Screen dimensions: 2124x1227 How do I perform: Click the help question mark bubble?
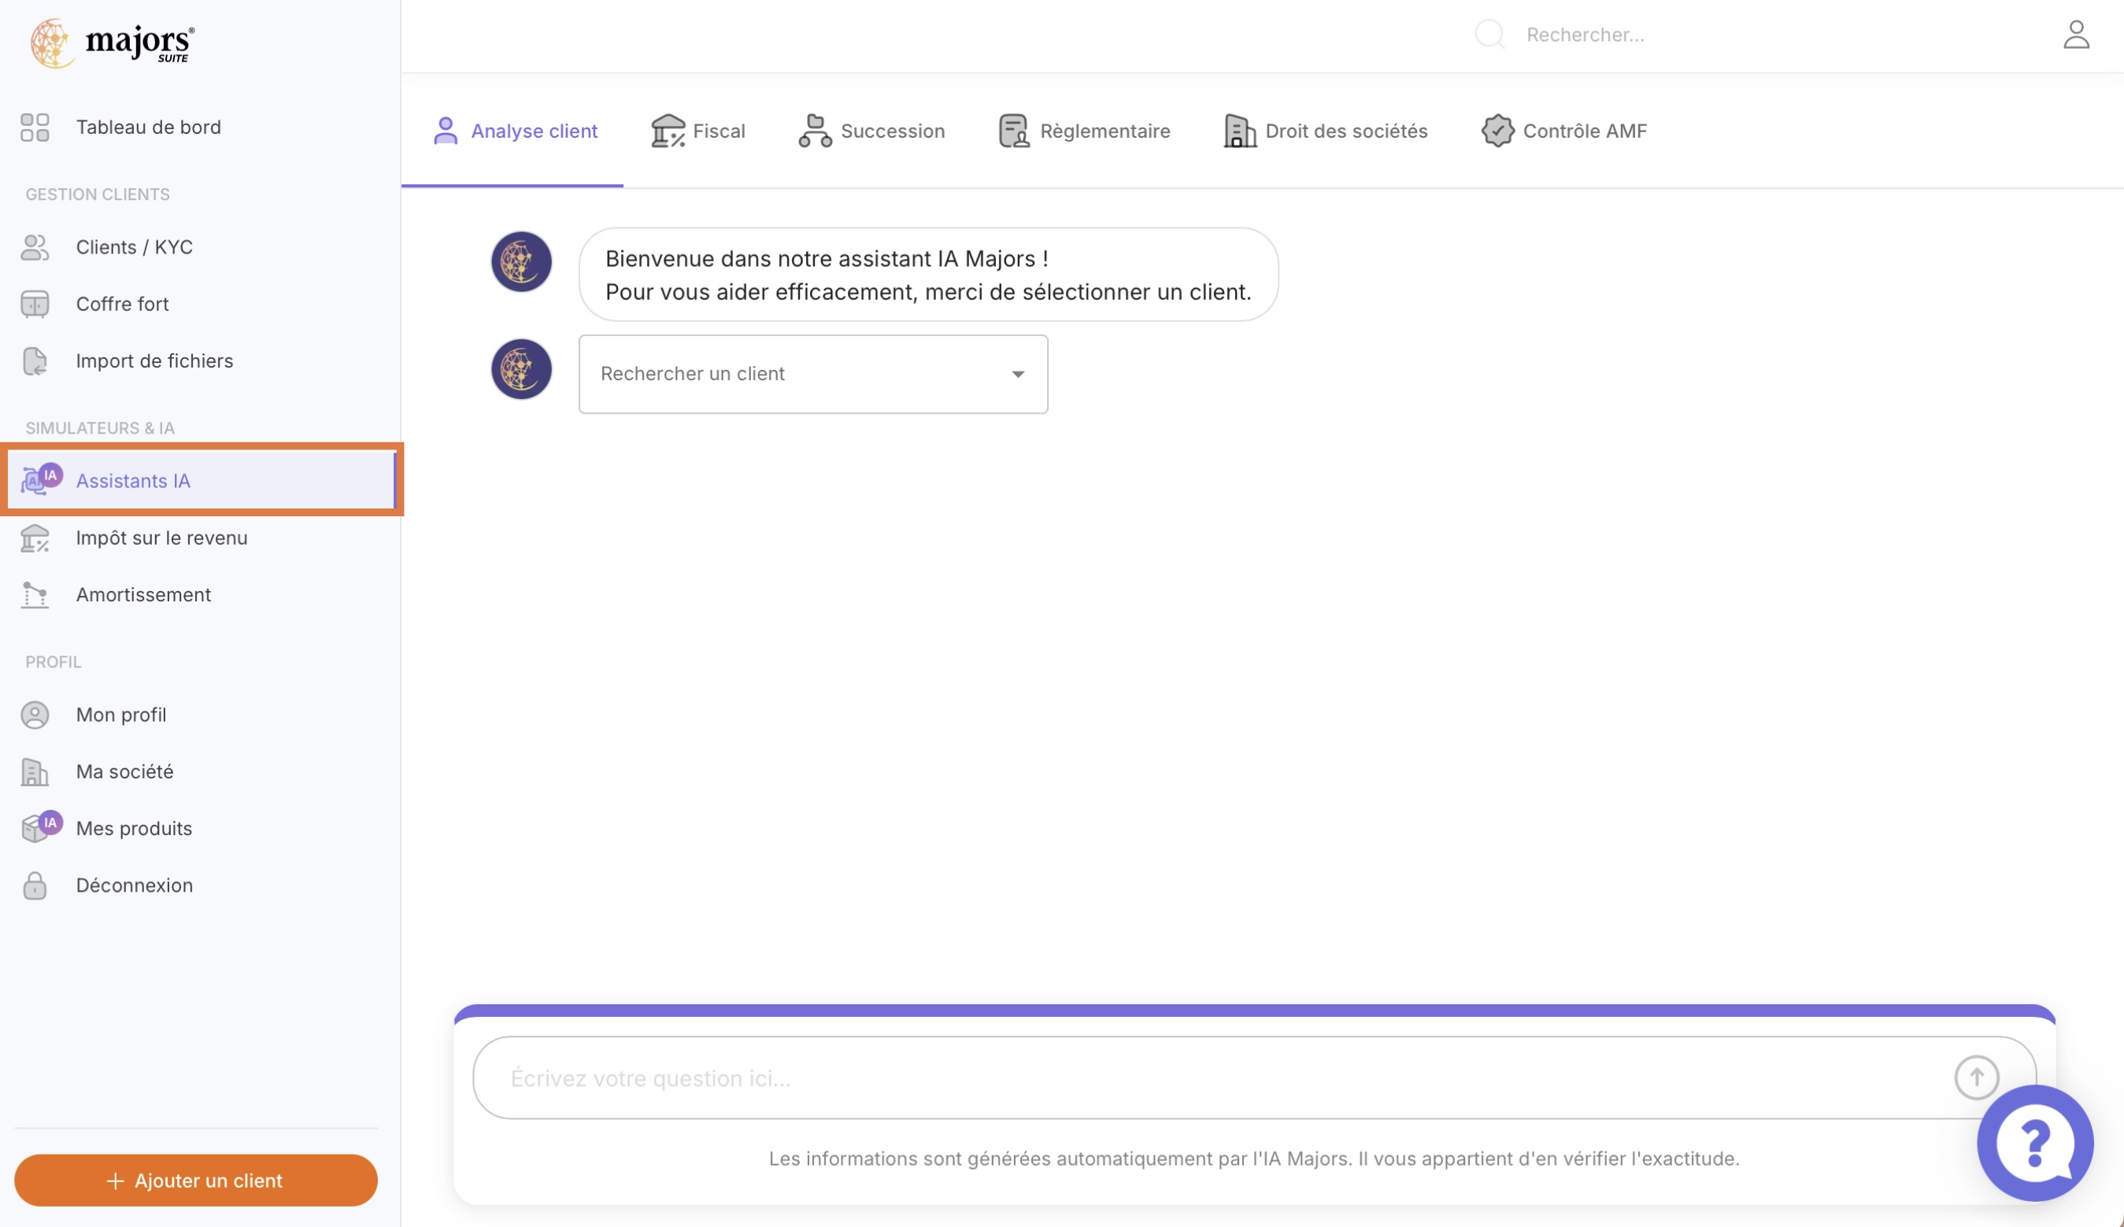point(2035,1143)
